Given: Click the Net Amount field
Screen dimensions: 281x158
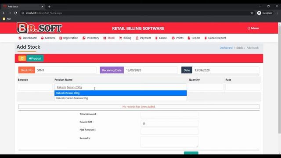Looking at the screenshot, I should click(169, 131).
